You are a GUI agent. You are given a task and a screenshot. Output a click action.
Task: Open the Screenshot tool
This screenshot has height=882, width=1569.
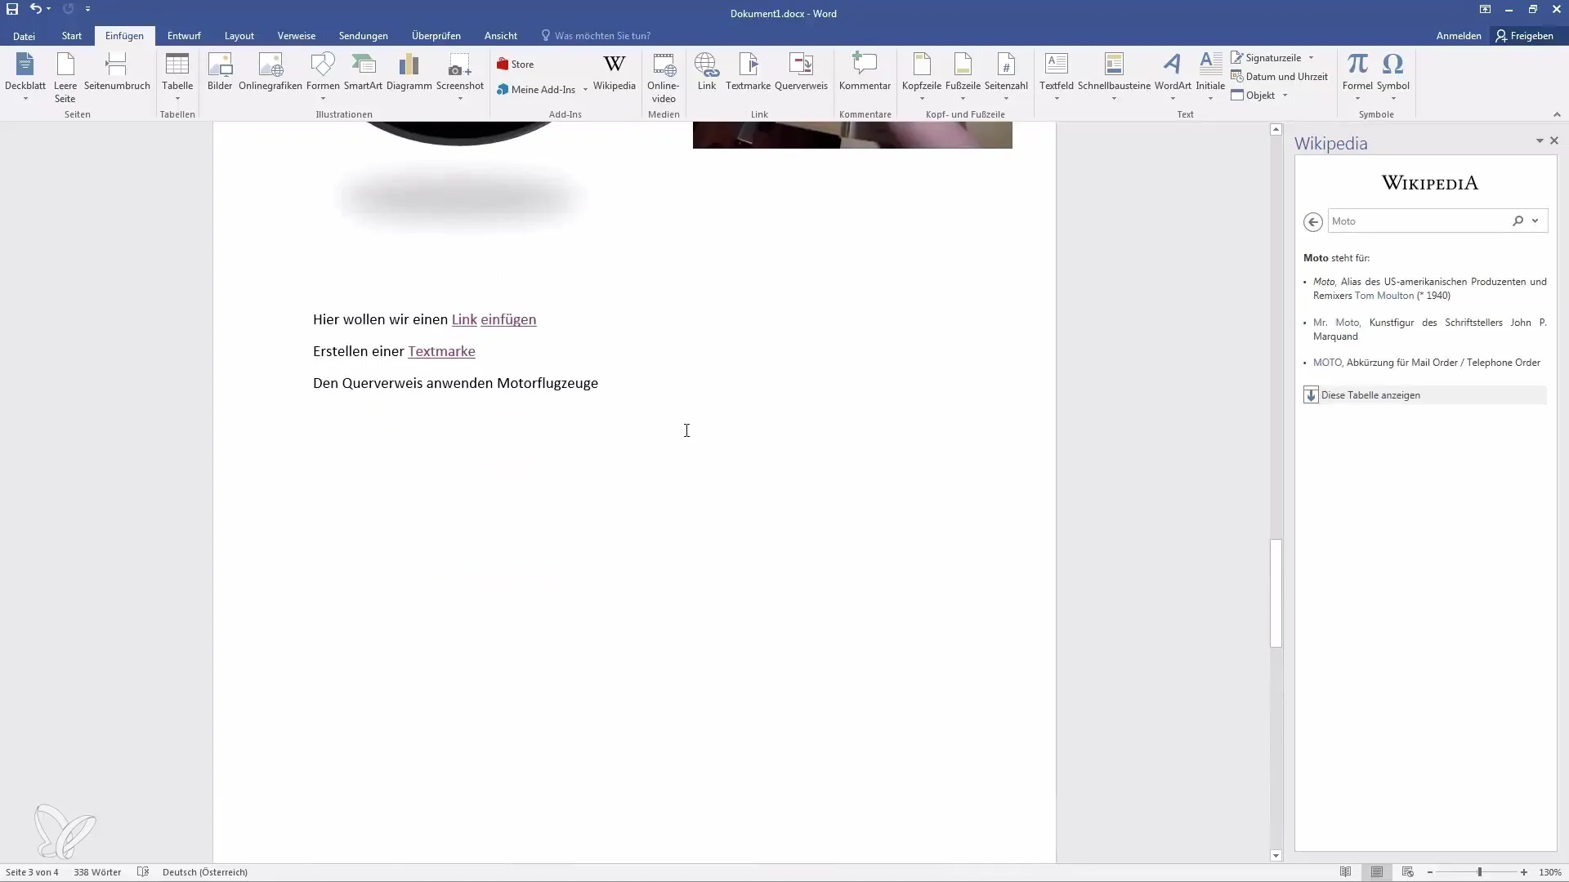(x=460, y=77)
